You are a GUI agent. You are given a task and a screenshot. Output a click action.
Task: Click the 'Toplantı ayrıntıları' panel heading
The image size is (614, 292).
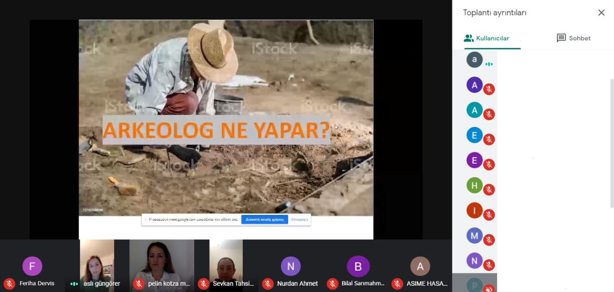(x=495, y=13)
